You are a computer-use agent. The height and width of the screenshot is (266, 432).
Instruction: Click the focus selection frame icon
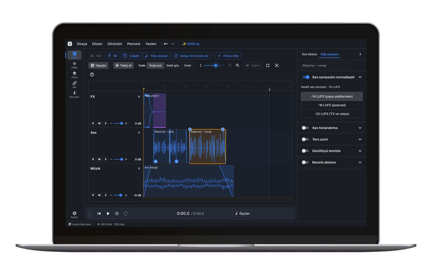click(277, 65)
